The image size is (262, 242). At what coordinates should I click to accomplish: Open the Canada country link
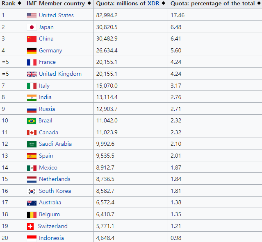tap(48, 132)
